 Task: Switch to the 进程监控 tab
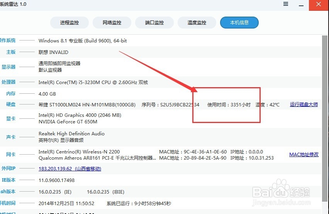click(x=70, y=23)
